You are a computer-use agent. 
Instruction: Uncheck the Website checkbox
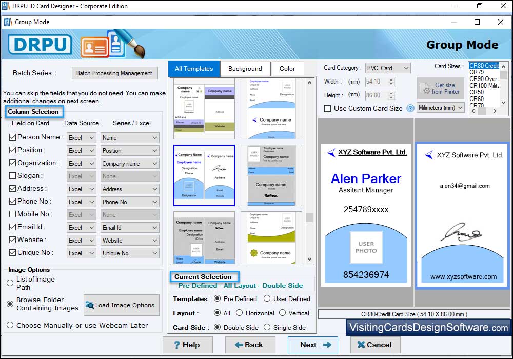(x=12, y=240)
